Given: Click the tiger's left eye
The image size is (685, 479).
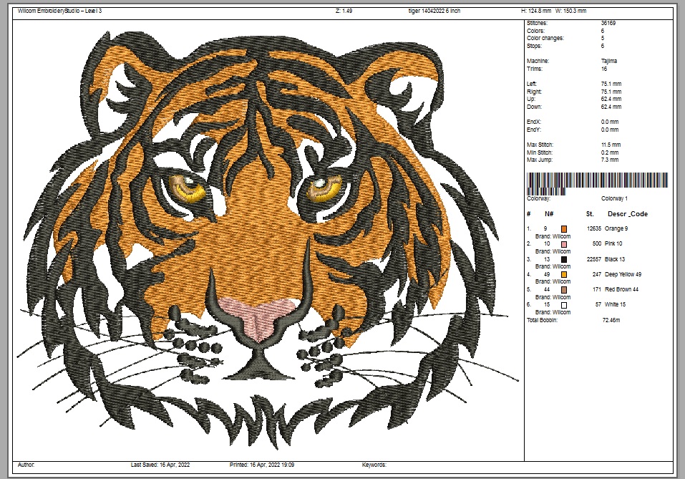Looking at the screenshot, I should [x=189, y=189].
